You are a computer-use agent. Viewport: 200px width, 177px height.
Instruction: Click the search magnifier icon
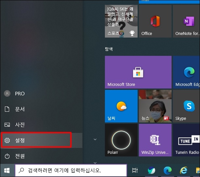pos(21,170)
